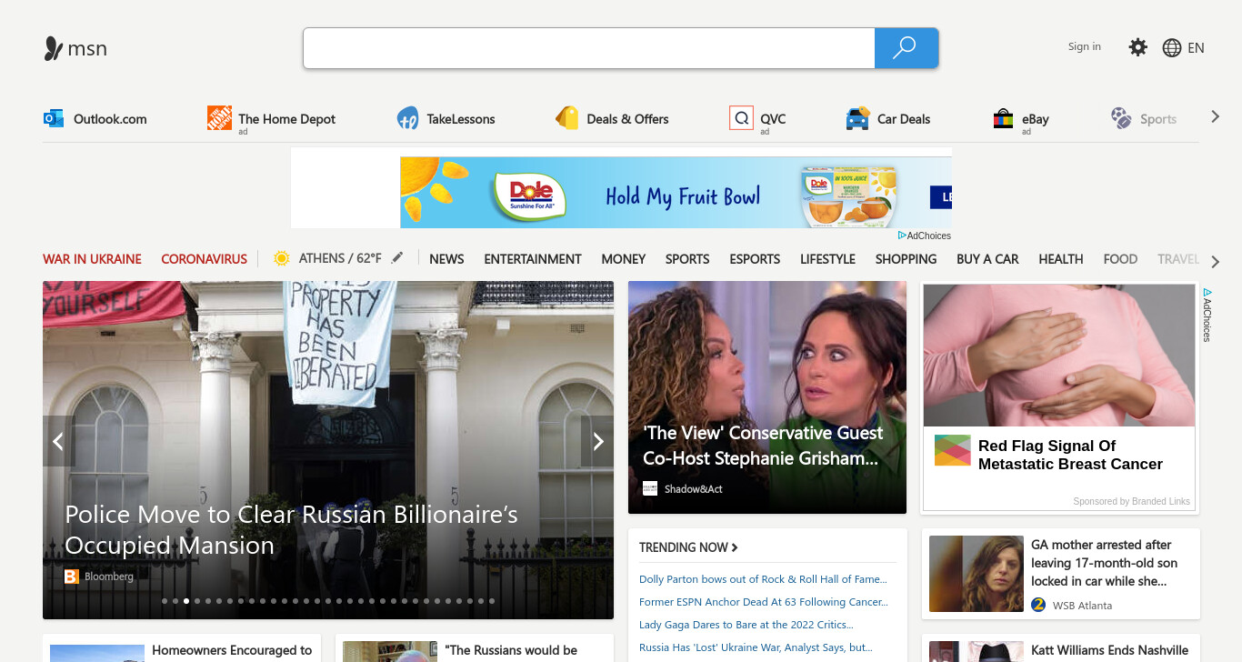The image size is (1242, 662).
Task: Open Lady Gaga Critics trending link
Action: tap(746, 625)
